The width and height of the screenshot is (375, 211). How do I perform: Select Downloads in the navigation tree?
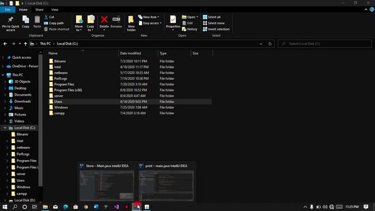(22, 101)
